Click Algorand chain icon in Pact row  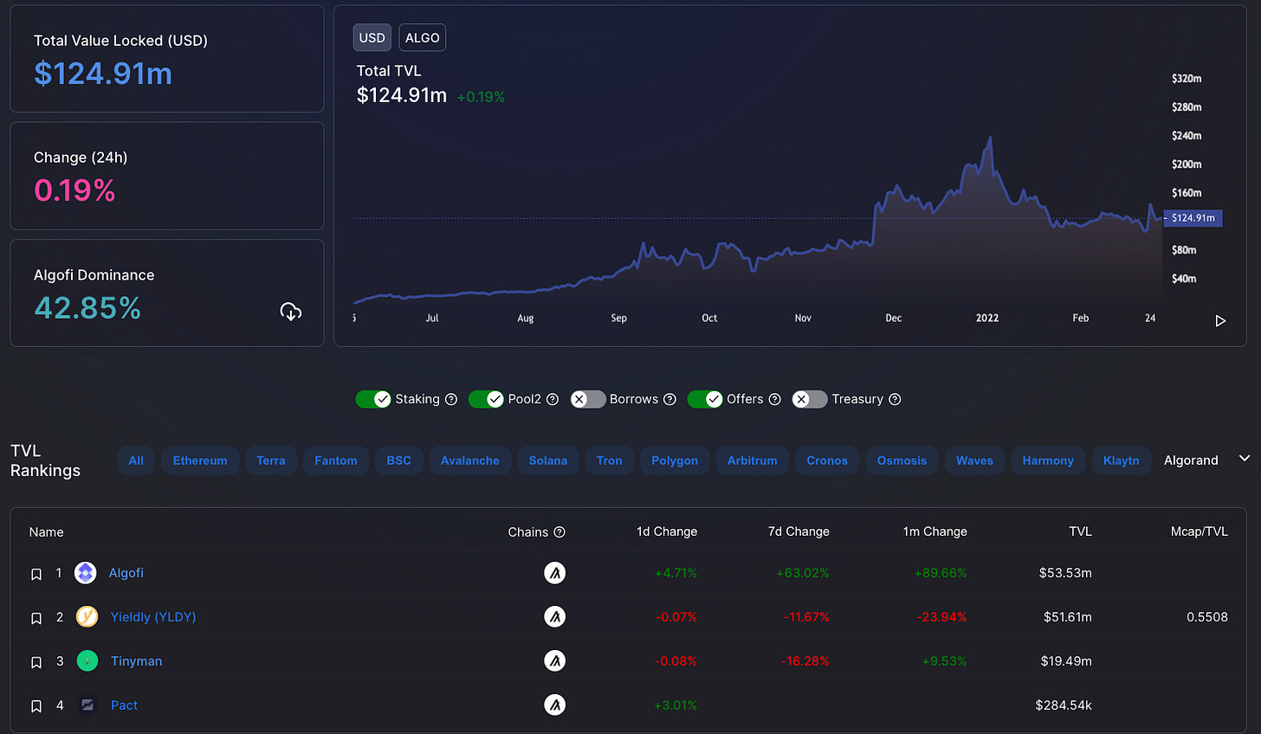click(x=555, y=705)
